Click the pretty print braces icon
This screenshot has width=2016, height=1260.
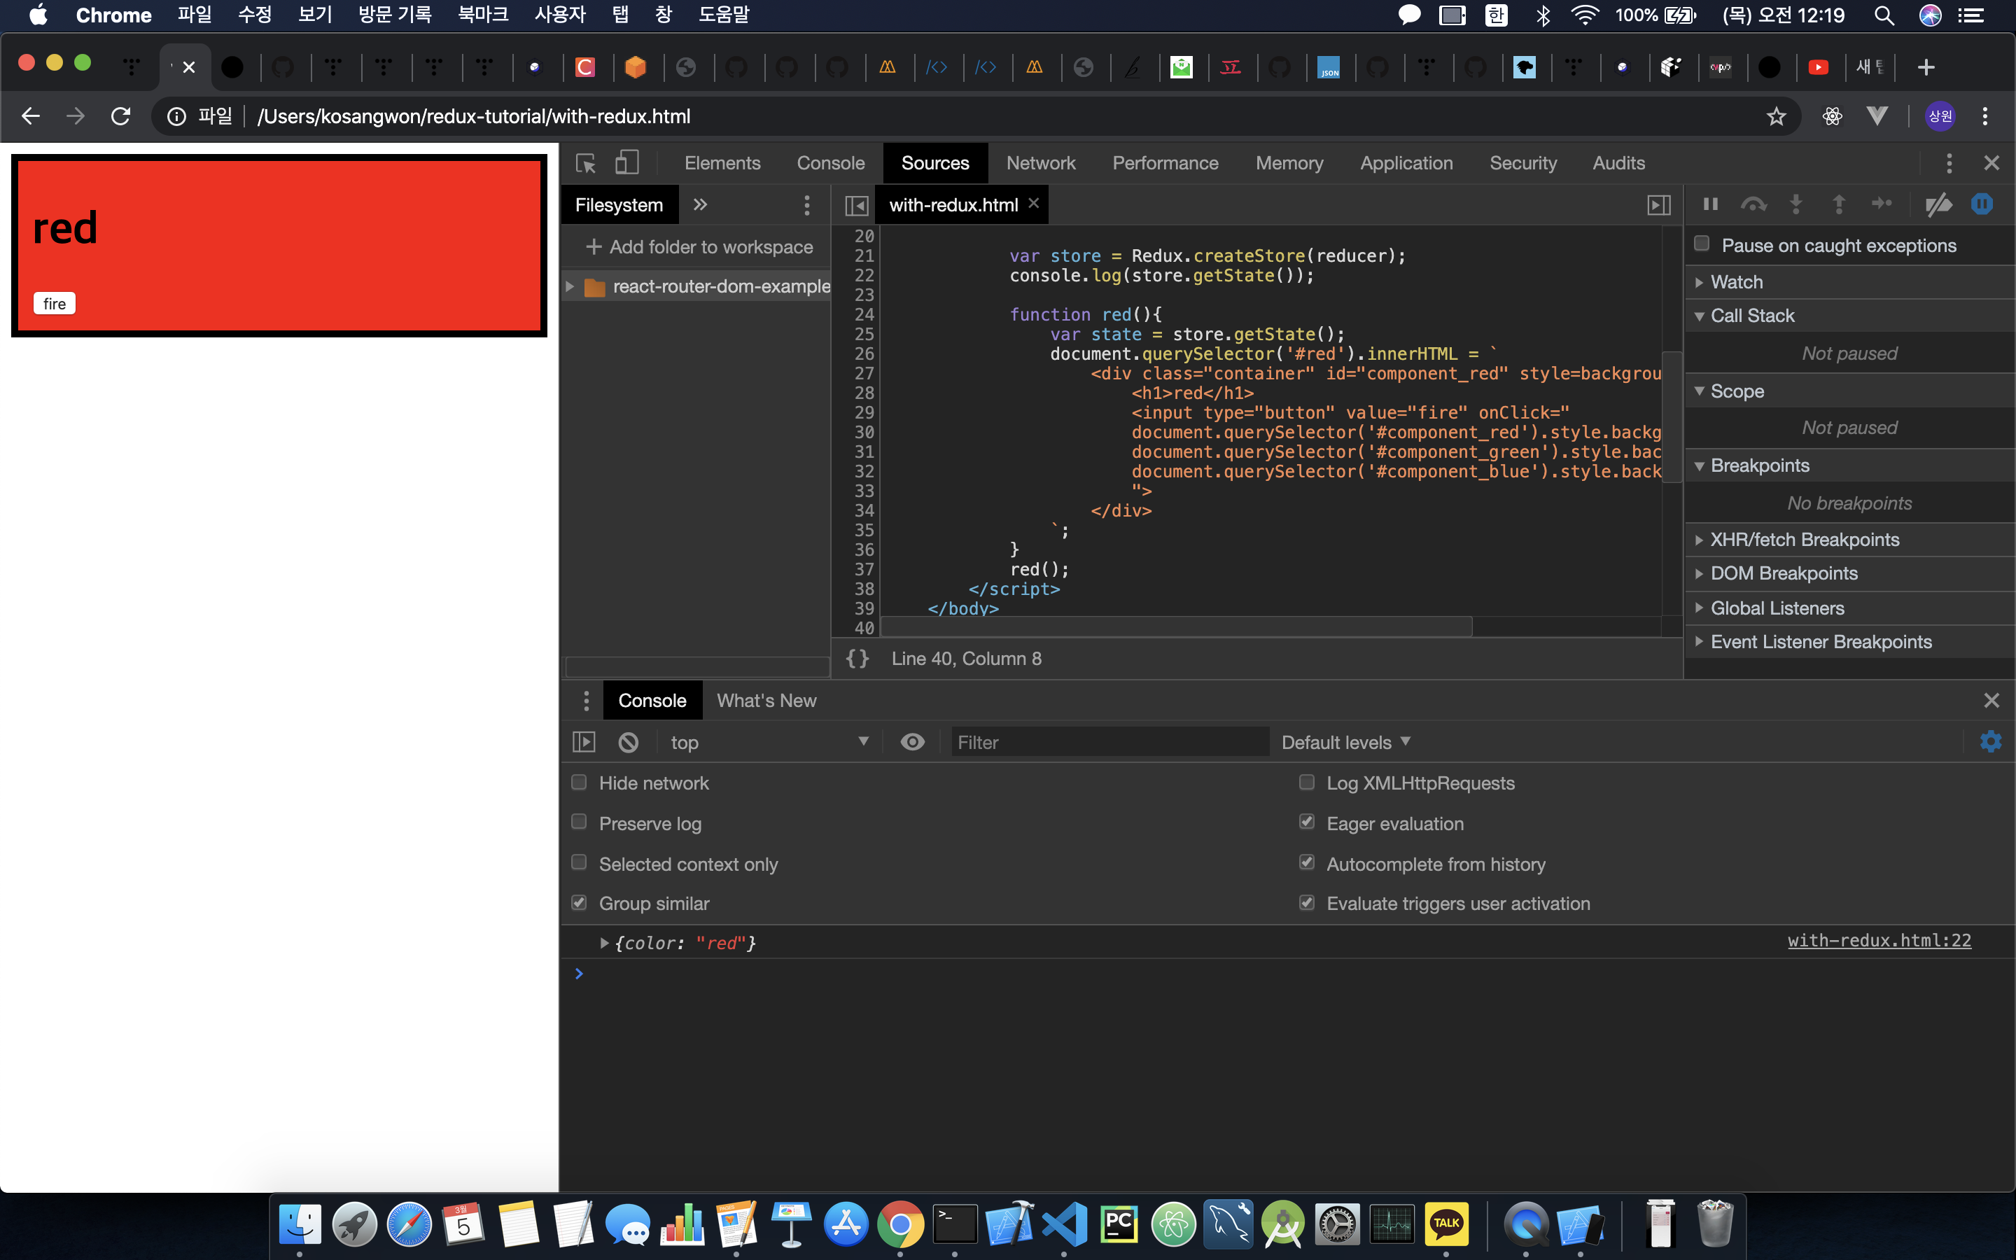[857, 658]
